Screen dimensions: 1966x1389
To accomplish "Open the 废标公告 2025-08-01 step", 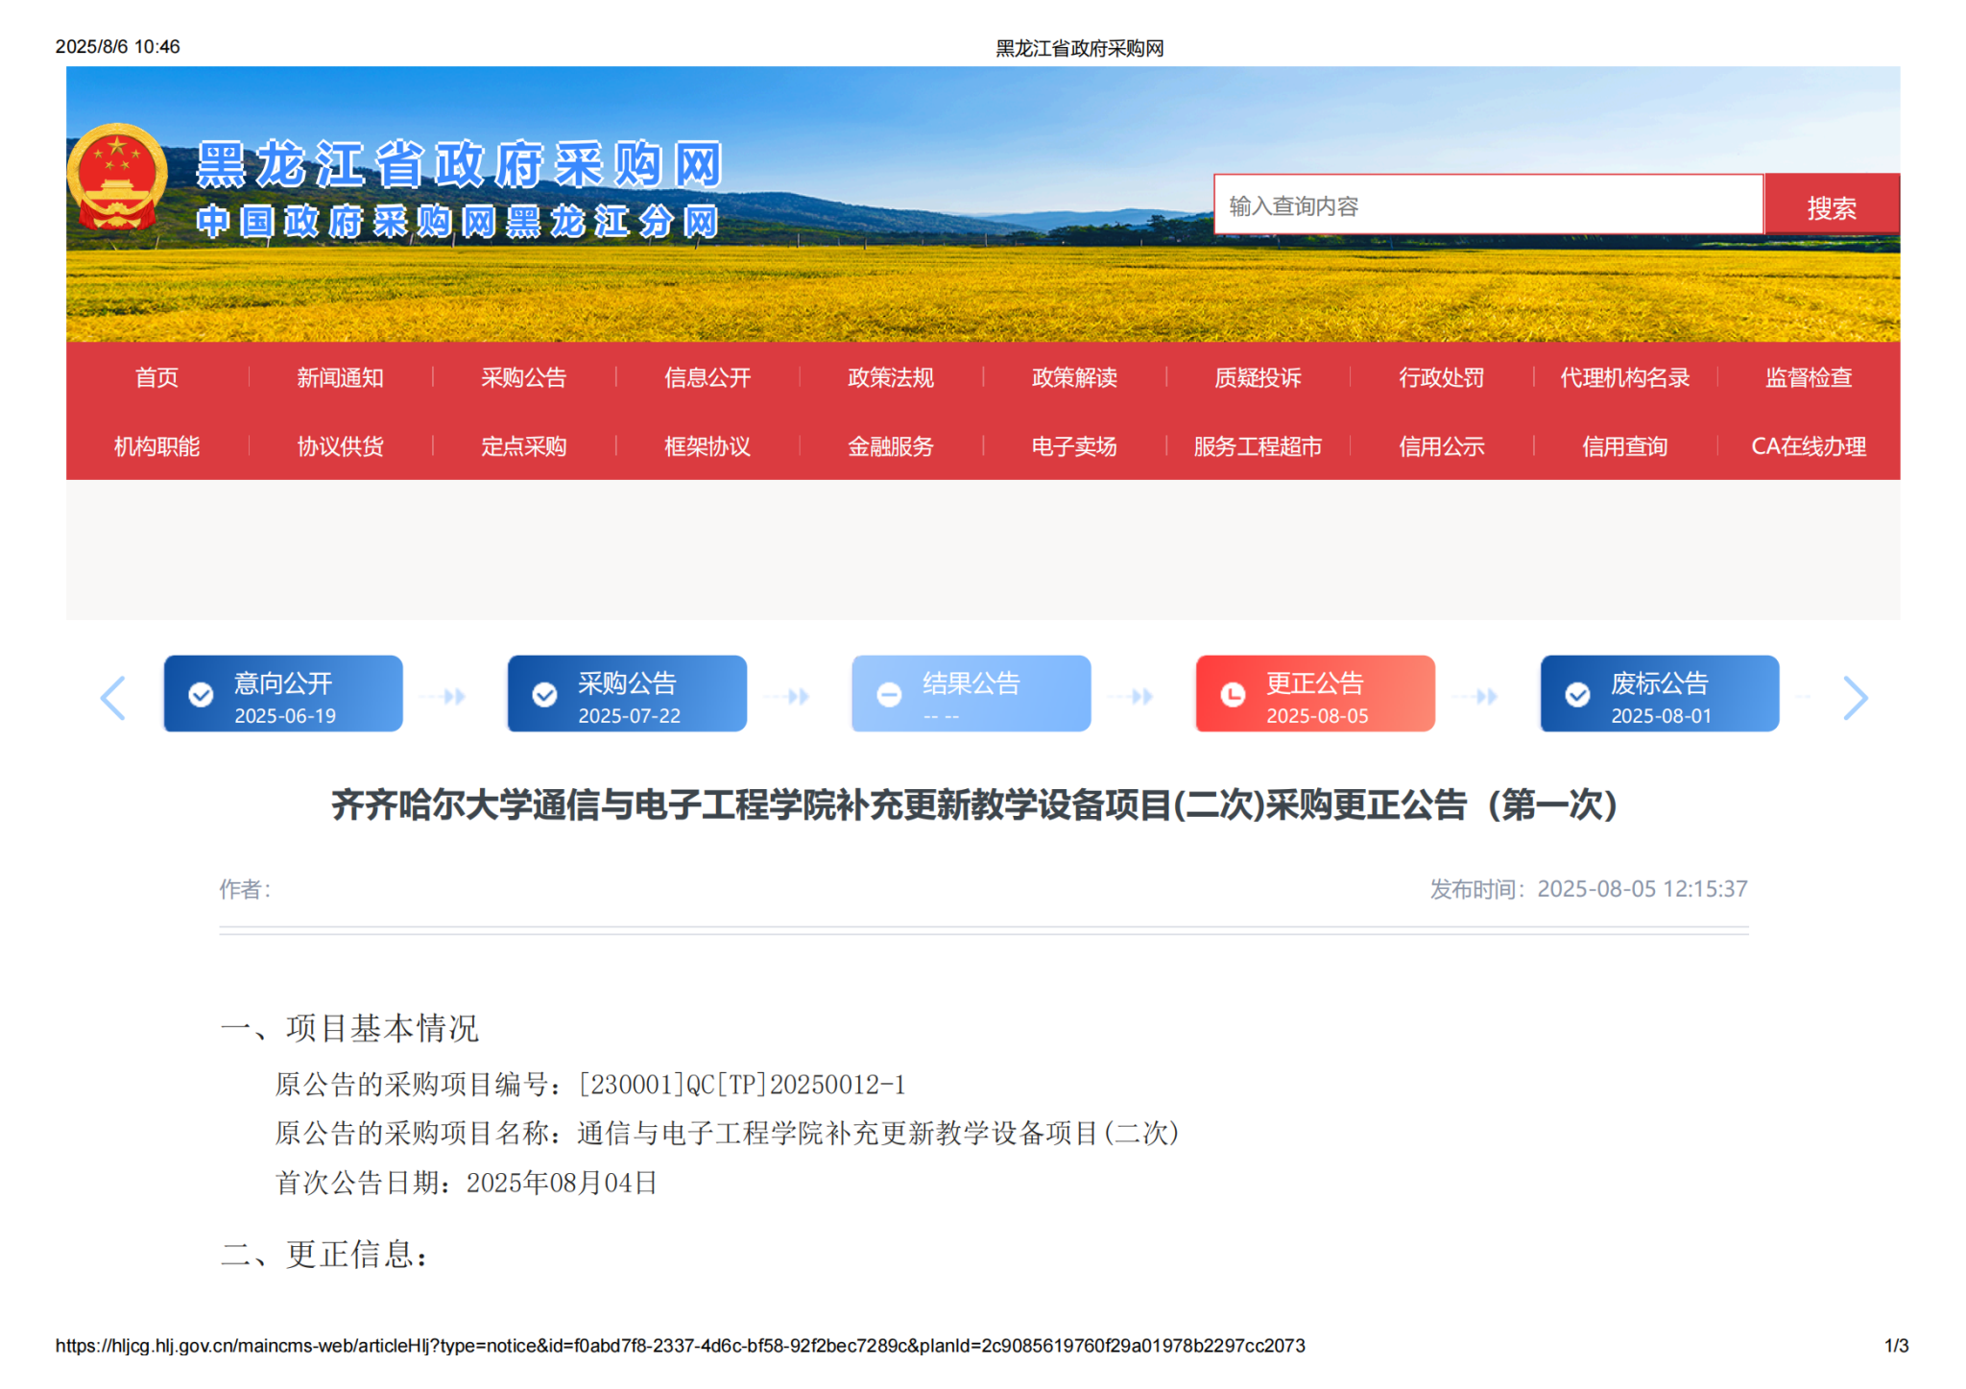I will [1659, 695].
